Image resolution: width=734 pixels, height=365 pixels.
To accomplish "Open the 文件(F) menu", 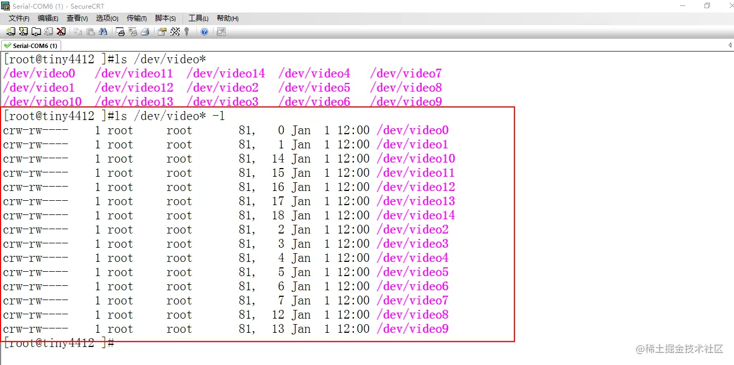I will (19, 19).
